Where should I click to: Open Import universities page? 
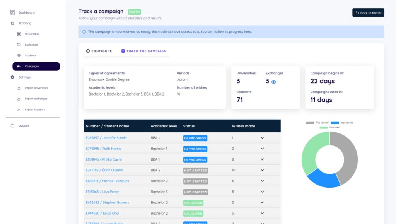point(36,88)
